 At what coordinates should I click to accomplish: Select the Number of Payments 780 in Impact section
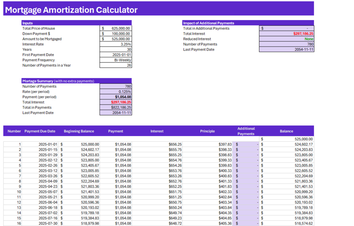point(286,44)
